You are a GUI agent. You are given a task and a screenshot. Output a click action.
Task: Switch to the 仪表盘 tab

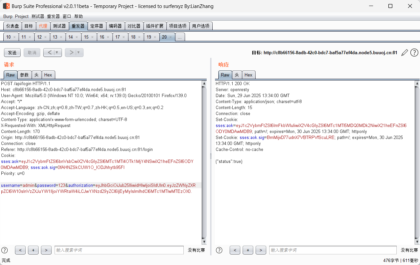13,26
